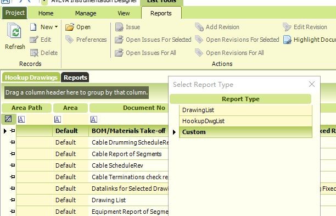Screen dimensions: 336x216
Task: Click Open Issues For All
Action: tap(145, 53)
